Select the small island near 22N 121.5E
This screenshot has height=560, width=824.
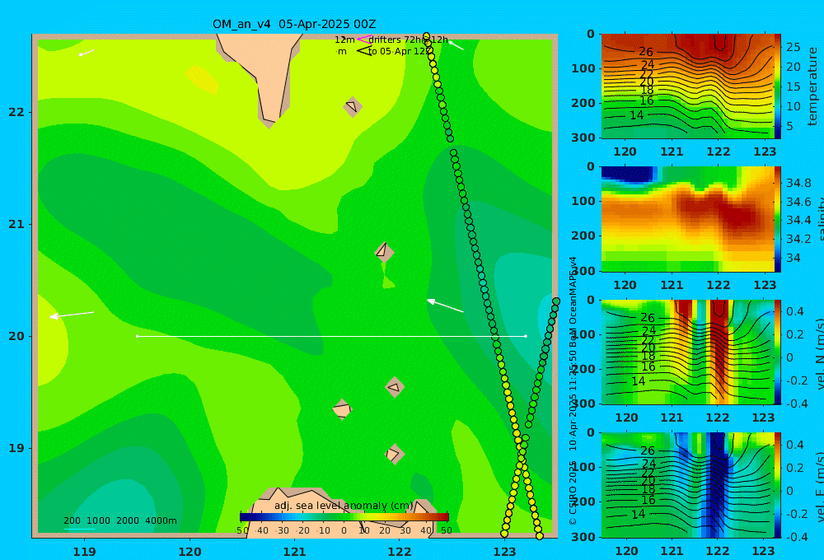pos(353,106)
